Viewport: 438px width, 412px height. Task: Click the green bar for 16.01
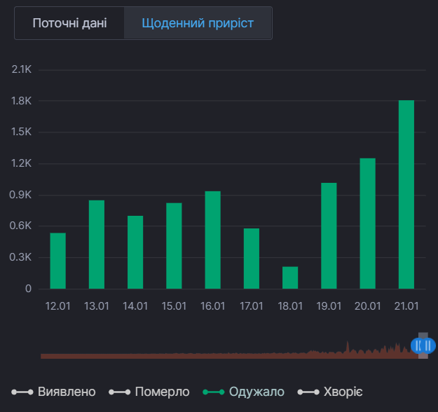[x=213, y=240]
